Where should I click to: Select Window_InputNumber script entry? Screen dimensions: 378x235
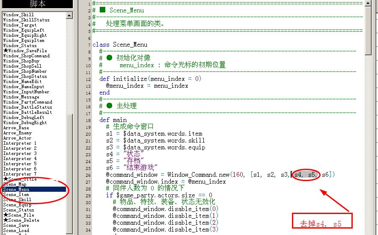pos(26,92)
